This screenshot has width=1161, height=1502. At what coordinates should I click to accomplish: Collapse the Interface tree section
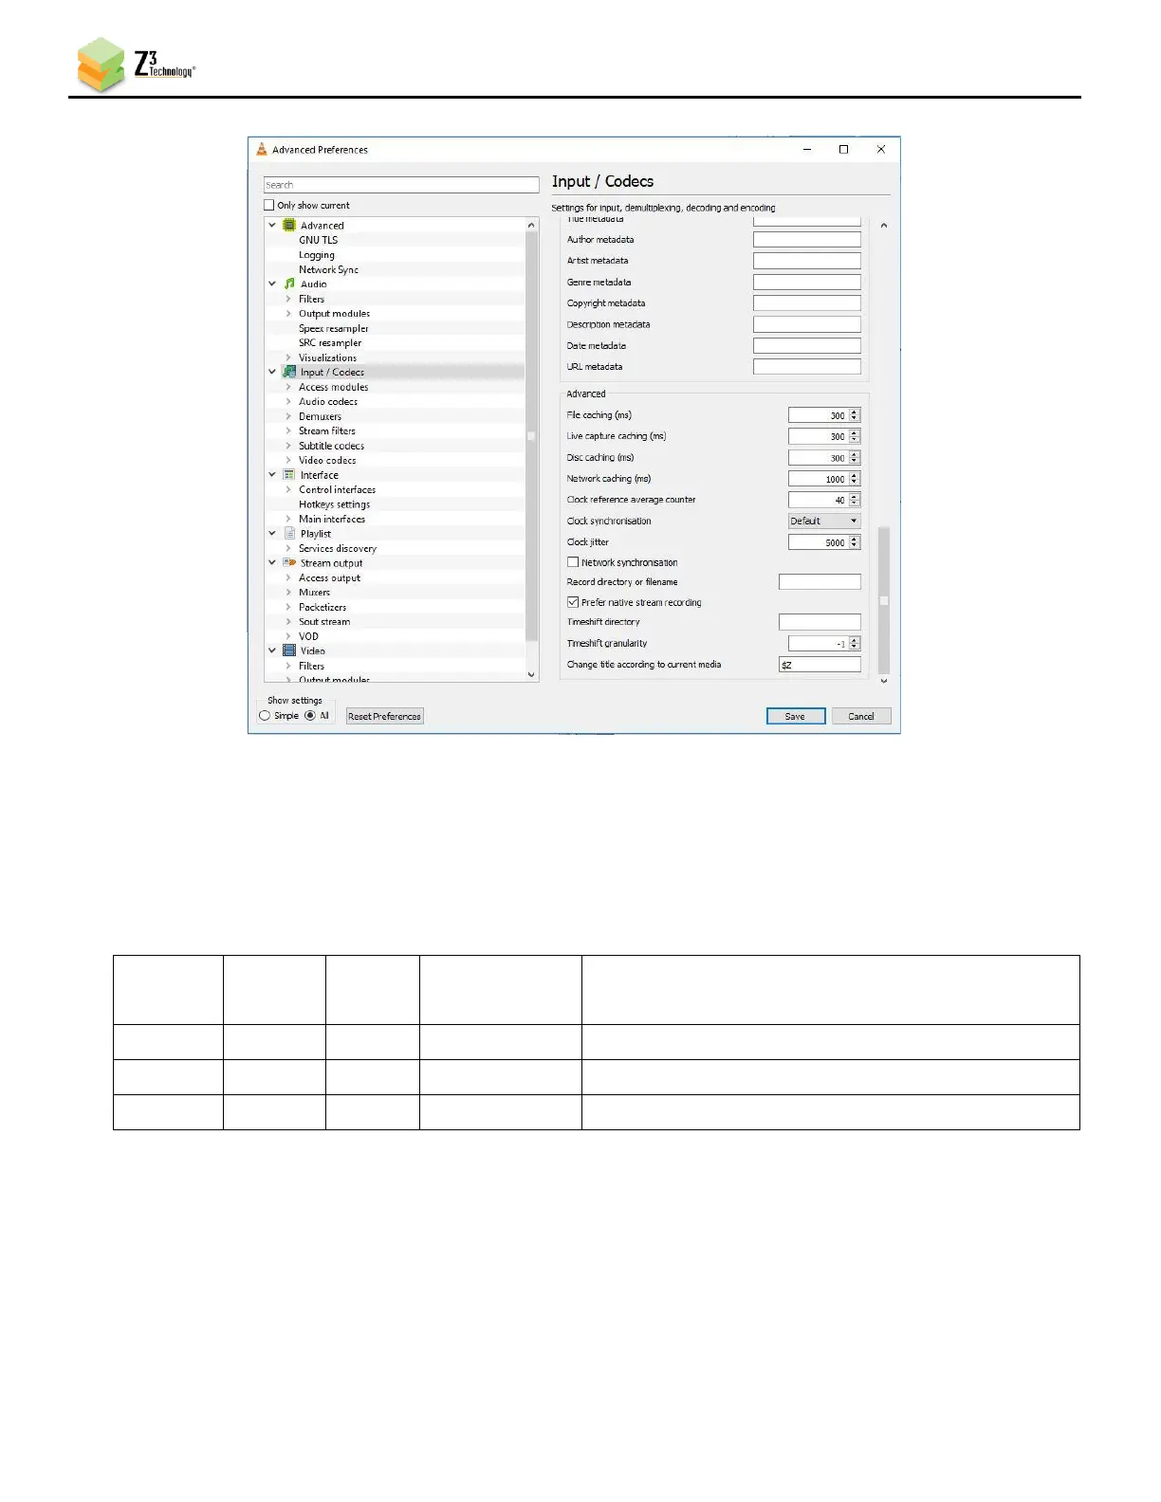pos(272,475)
